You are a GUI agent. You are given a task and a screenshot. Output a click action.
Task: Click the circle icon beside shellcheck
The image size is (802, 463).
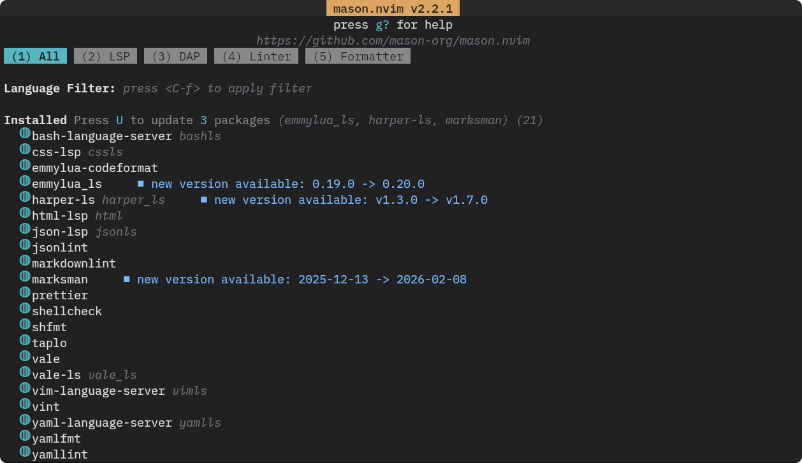25,309
